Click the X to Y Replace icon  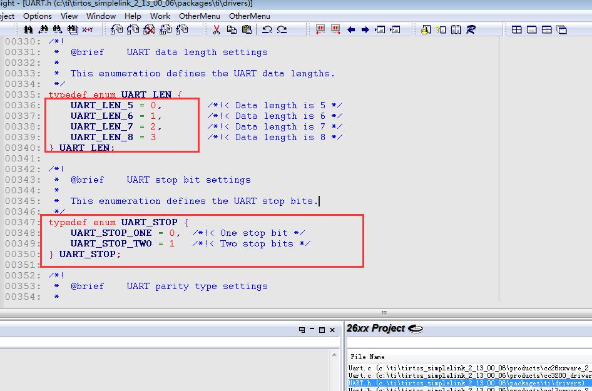click(x=88, y=29)
